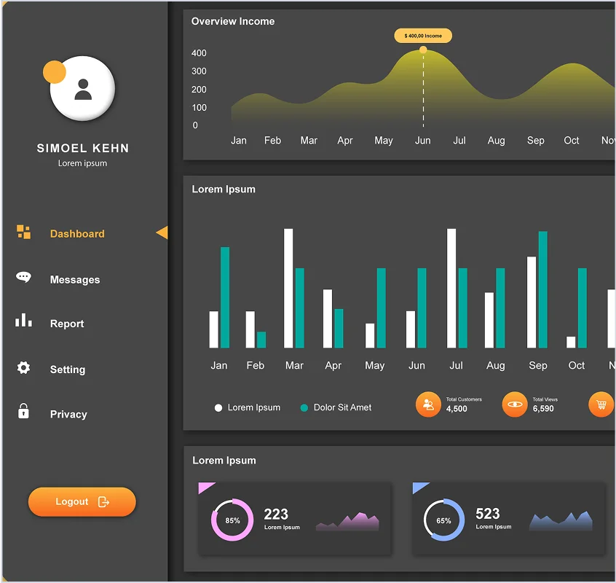Click the blue corner flag on 523 card
616x583 pixels.
pyautogui.click(x=419, y=487)
